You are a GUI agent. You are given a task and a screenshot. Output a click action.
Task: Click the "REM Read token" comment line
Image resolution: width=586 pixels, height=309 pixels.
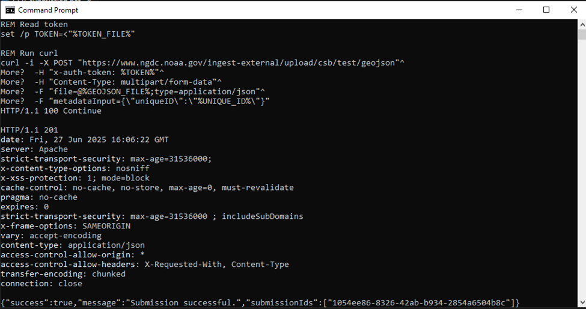(x=34, y=24)
